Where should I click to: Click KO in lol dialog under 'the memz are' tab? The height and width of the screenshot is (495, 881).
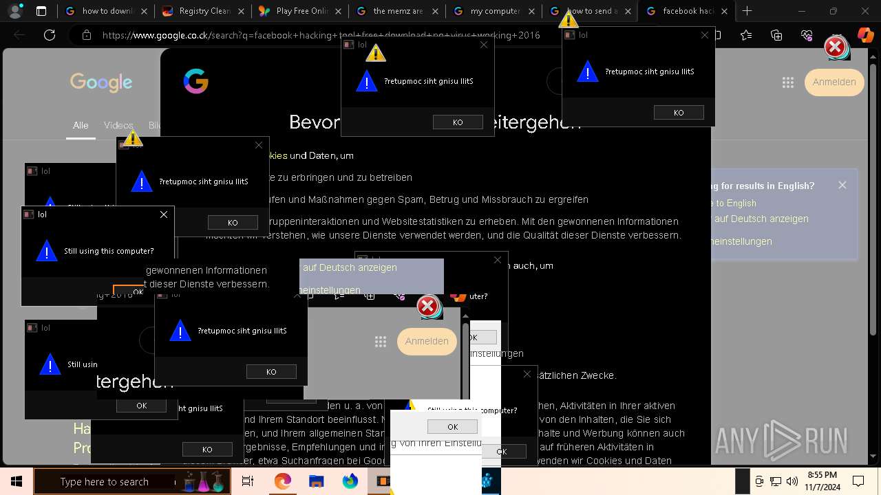click(458, 122)
